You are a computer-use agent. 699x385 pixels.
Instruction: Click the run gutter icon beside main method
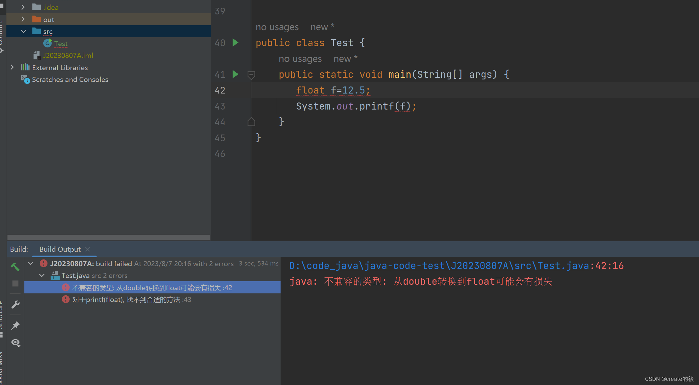(x=235, y=74)
